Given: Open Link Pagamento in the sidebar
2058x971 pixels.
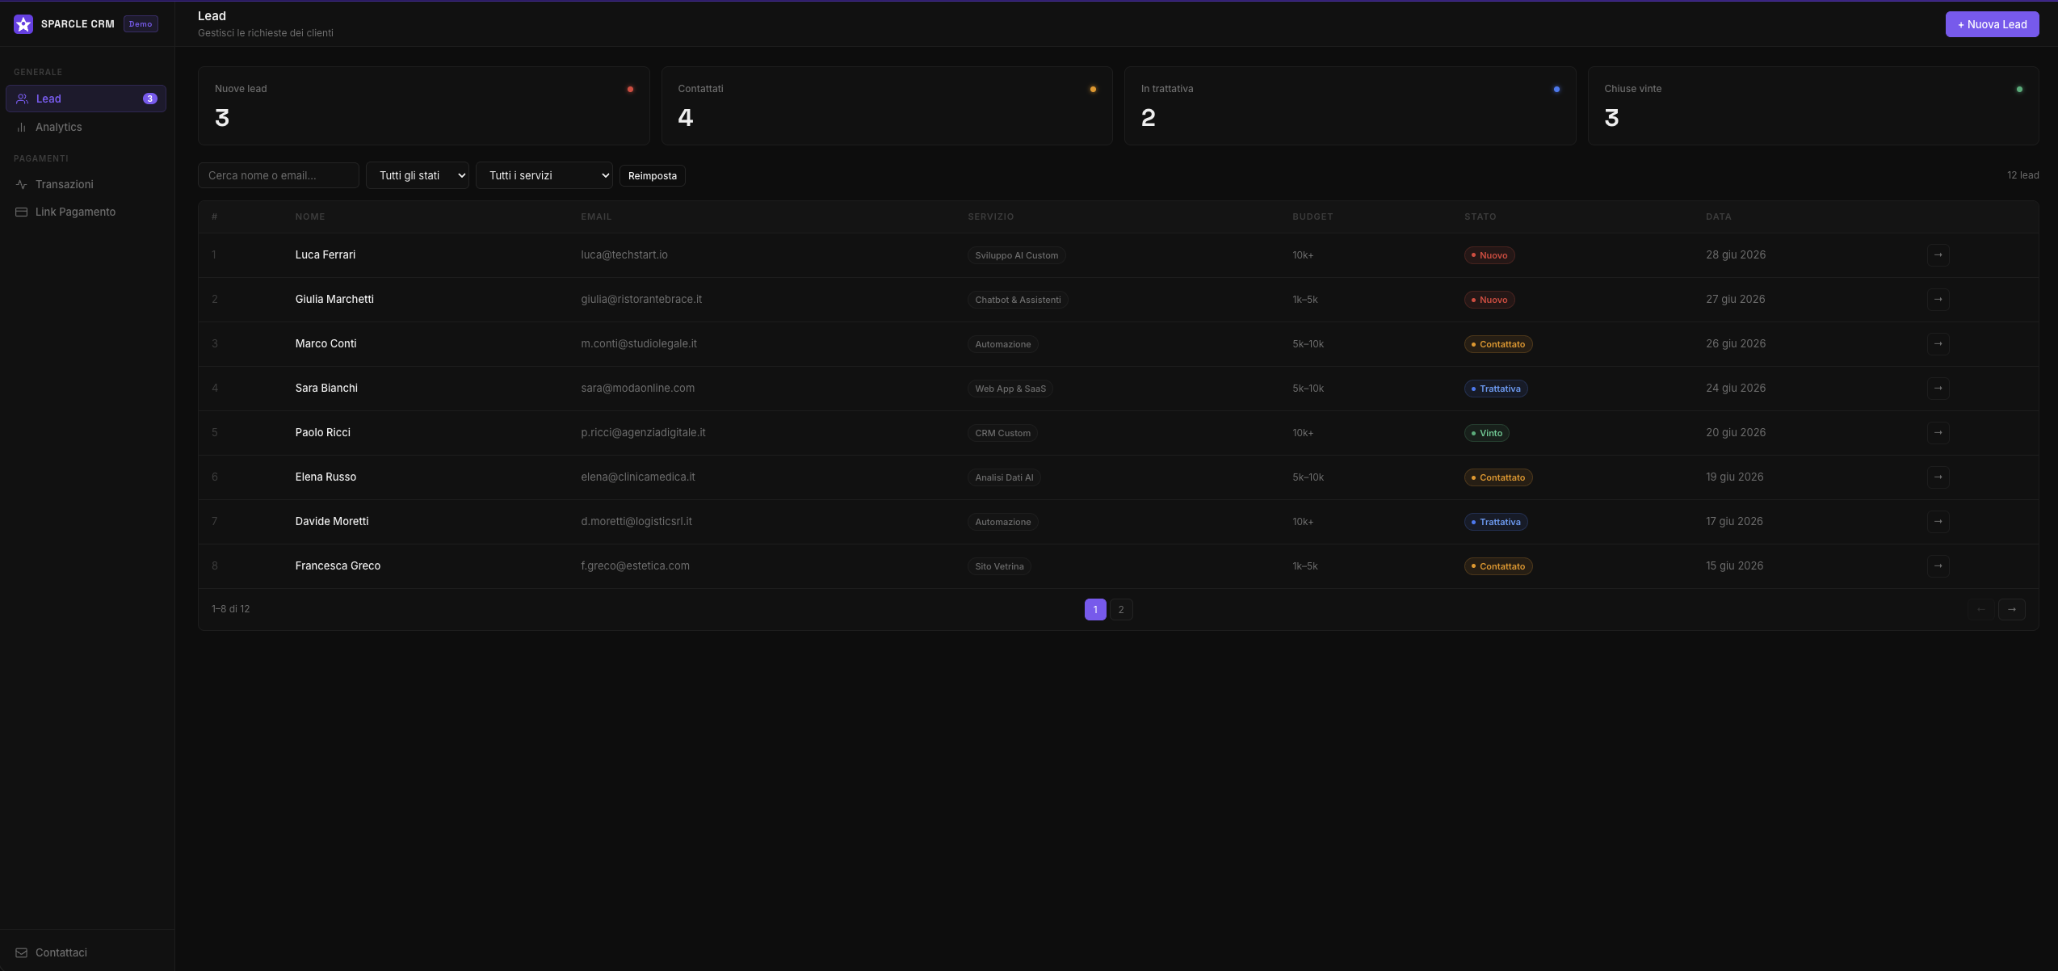Looking at the screenshot, I should coord(86,212).
